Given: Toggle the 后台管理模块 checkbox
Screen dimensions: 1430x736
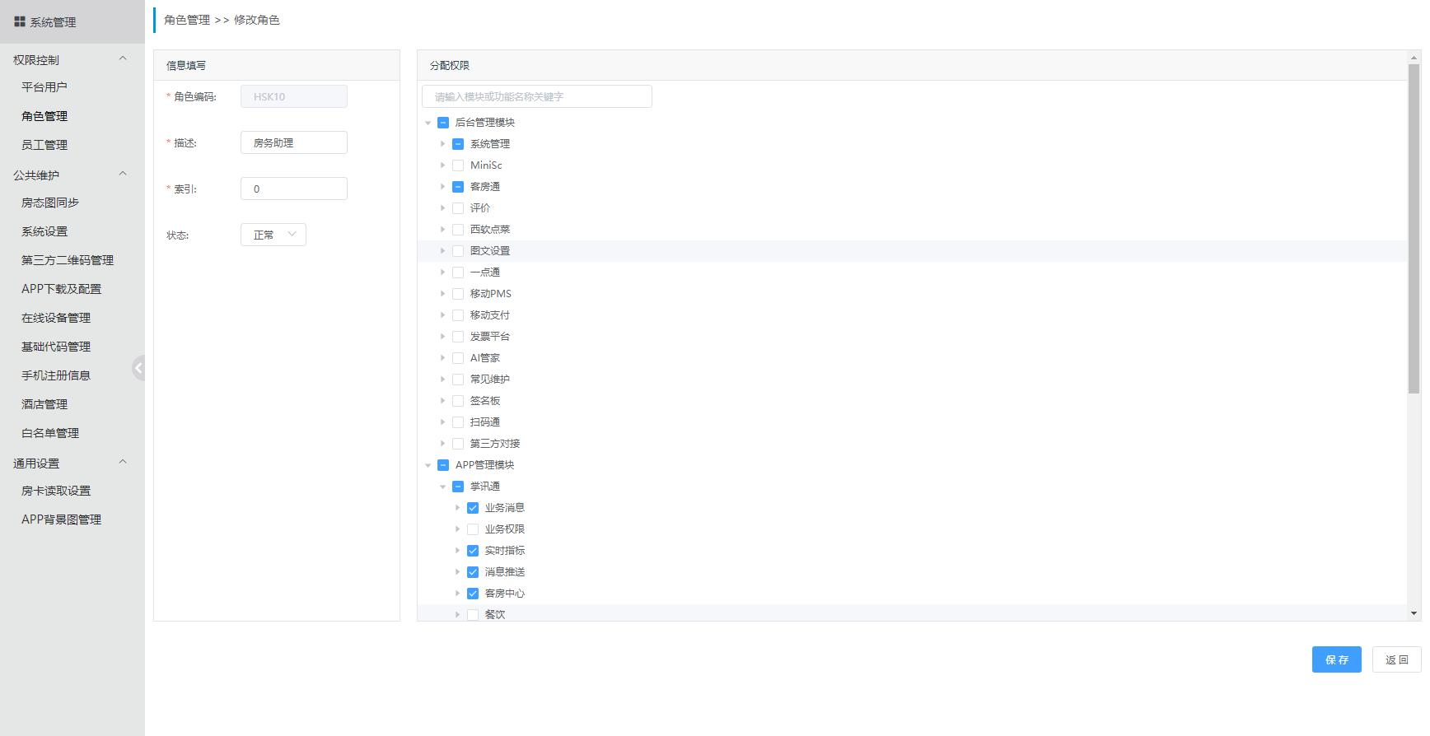Looking at the screenshot, I should pos(443,123).
